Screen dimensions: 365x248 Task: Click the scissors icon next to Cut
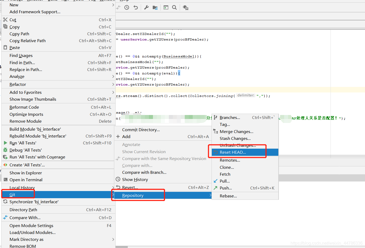[x=5, y=20]
